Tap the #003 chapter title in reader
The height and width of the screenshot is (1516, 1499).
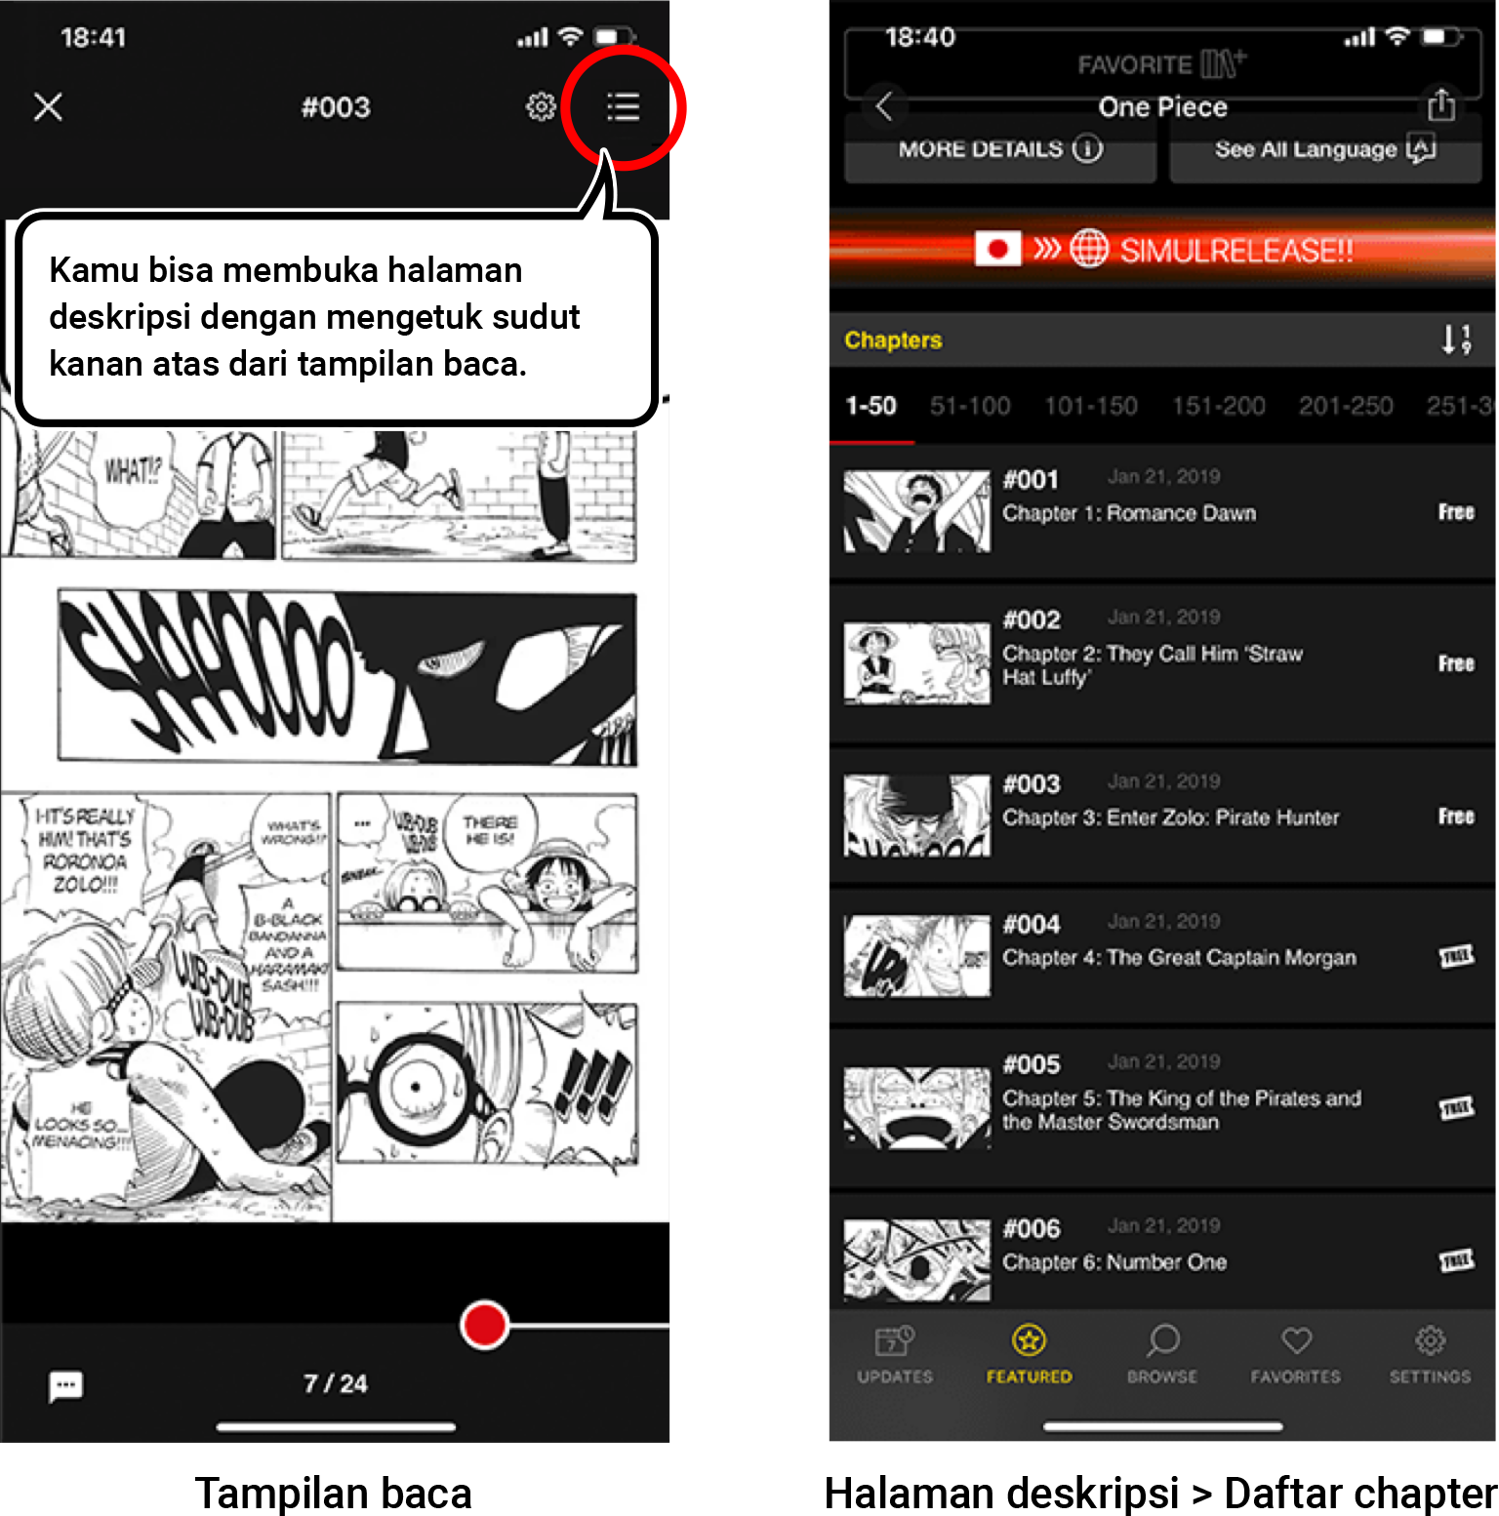336,106
